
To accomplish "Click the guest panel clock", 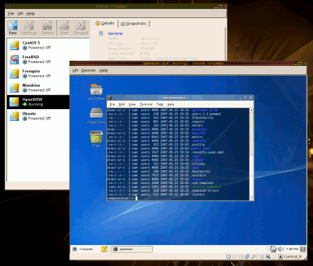I will pos(292,249).
